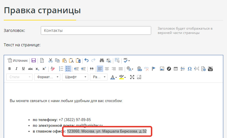
Task: Insert a table into the text
Action: (x=176, y=69)
